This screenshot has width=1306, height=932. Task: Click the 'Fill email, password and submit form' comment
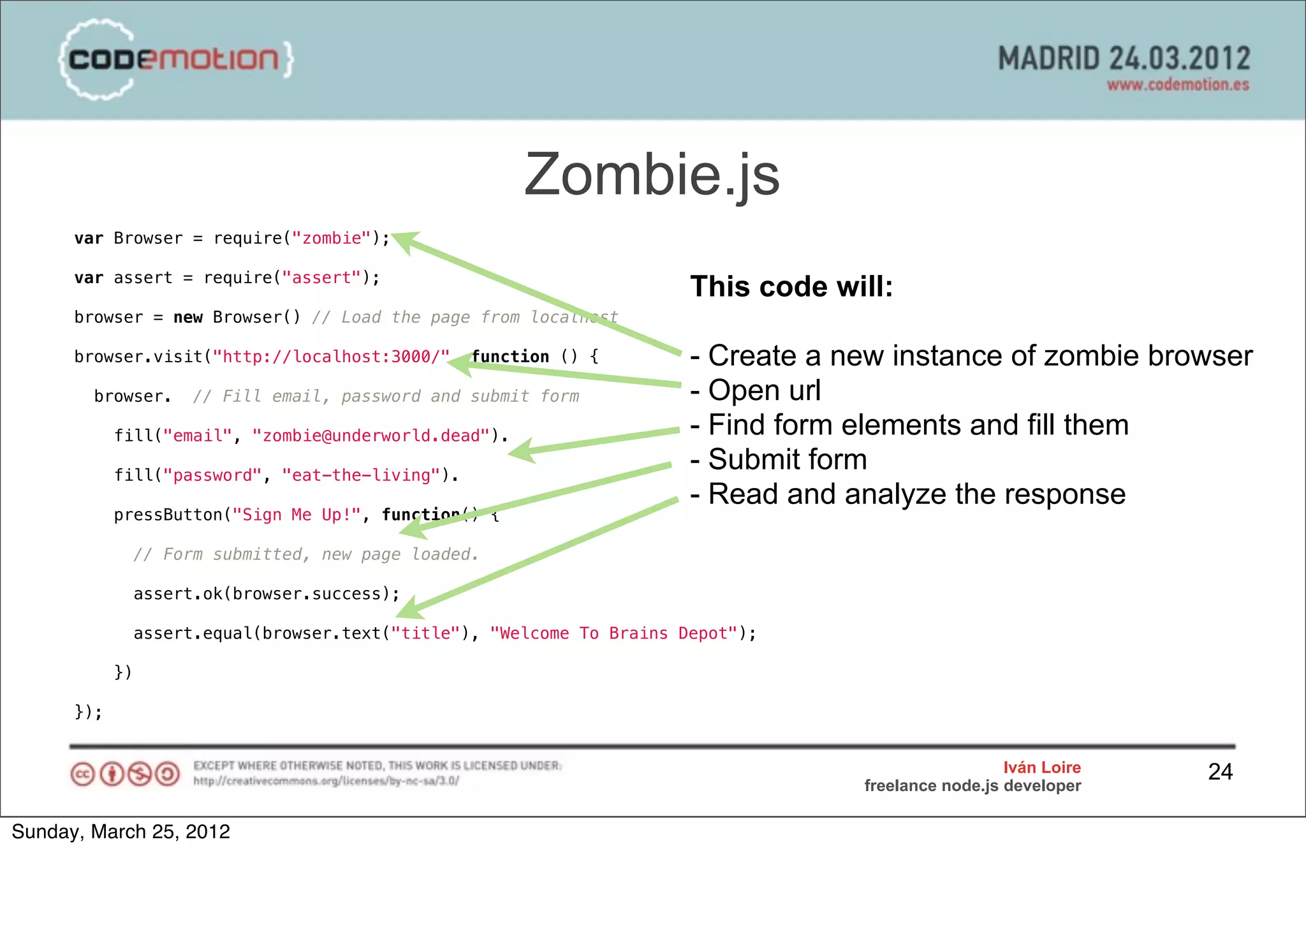[x=386, y=397]
